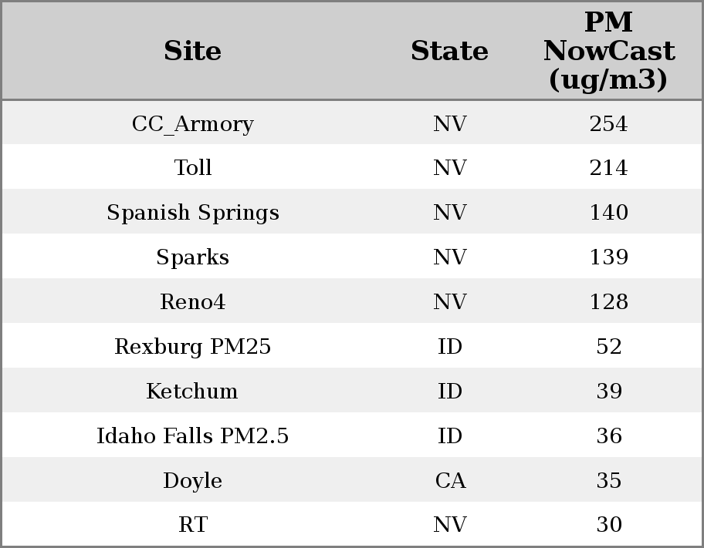704x548 pixels.
Task: Select the 140 NowCast reading
Action: pyautogui.click(x=608, y=213)
